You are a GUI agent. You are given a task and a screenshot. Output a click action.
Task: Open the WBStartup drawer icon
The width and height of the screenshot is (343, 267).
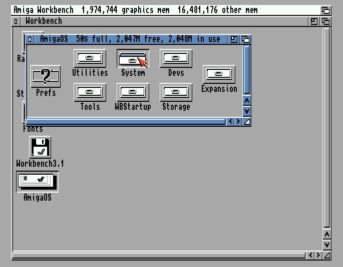(133, 92)
